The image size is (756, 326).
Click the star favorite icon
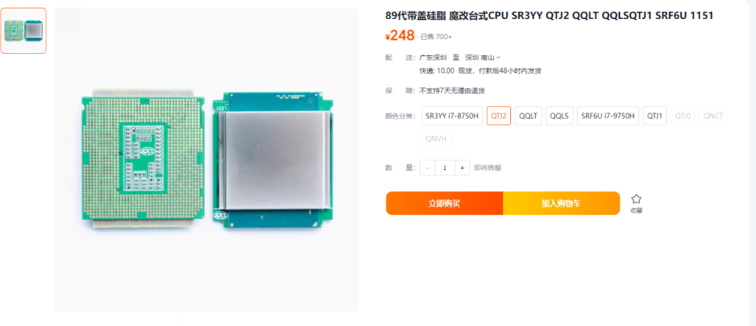pos(636,199)
